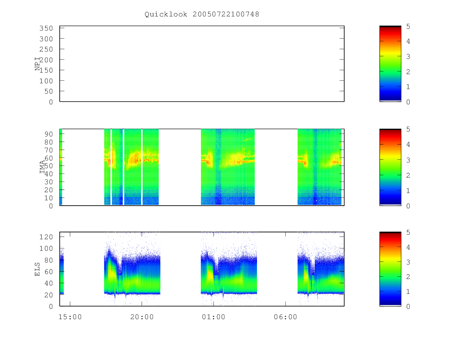Click the NPI panel color bar
The height and width of the screenshot is (344, 459).
(x=390, y=63)
